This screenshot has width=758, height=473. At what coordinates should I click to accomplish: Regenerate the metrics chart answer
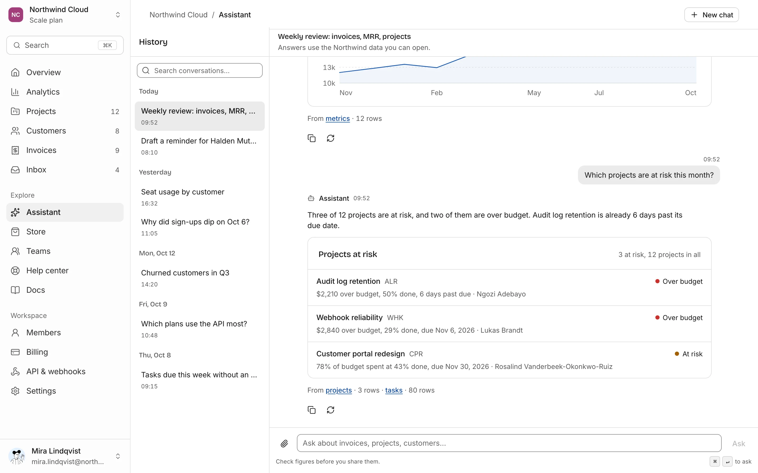[x=331, y=138]
